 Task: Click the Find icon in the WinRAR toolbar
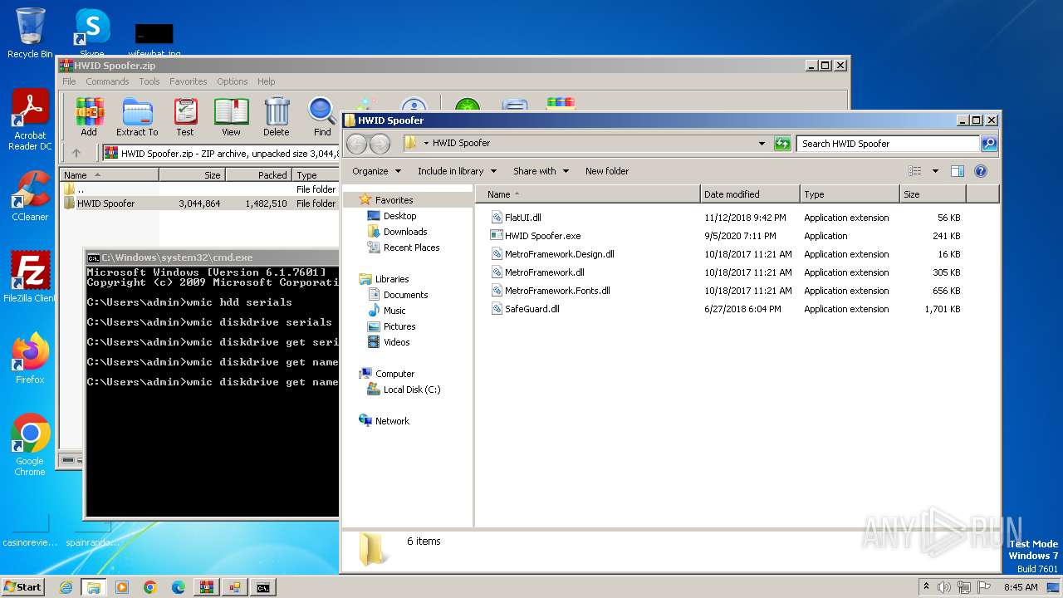click(322, 117)
